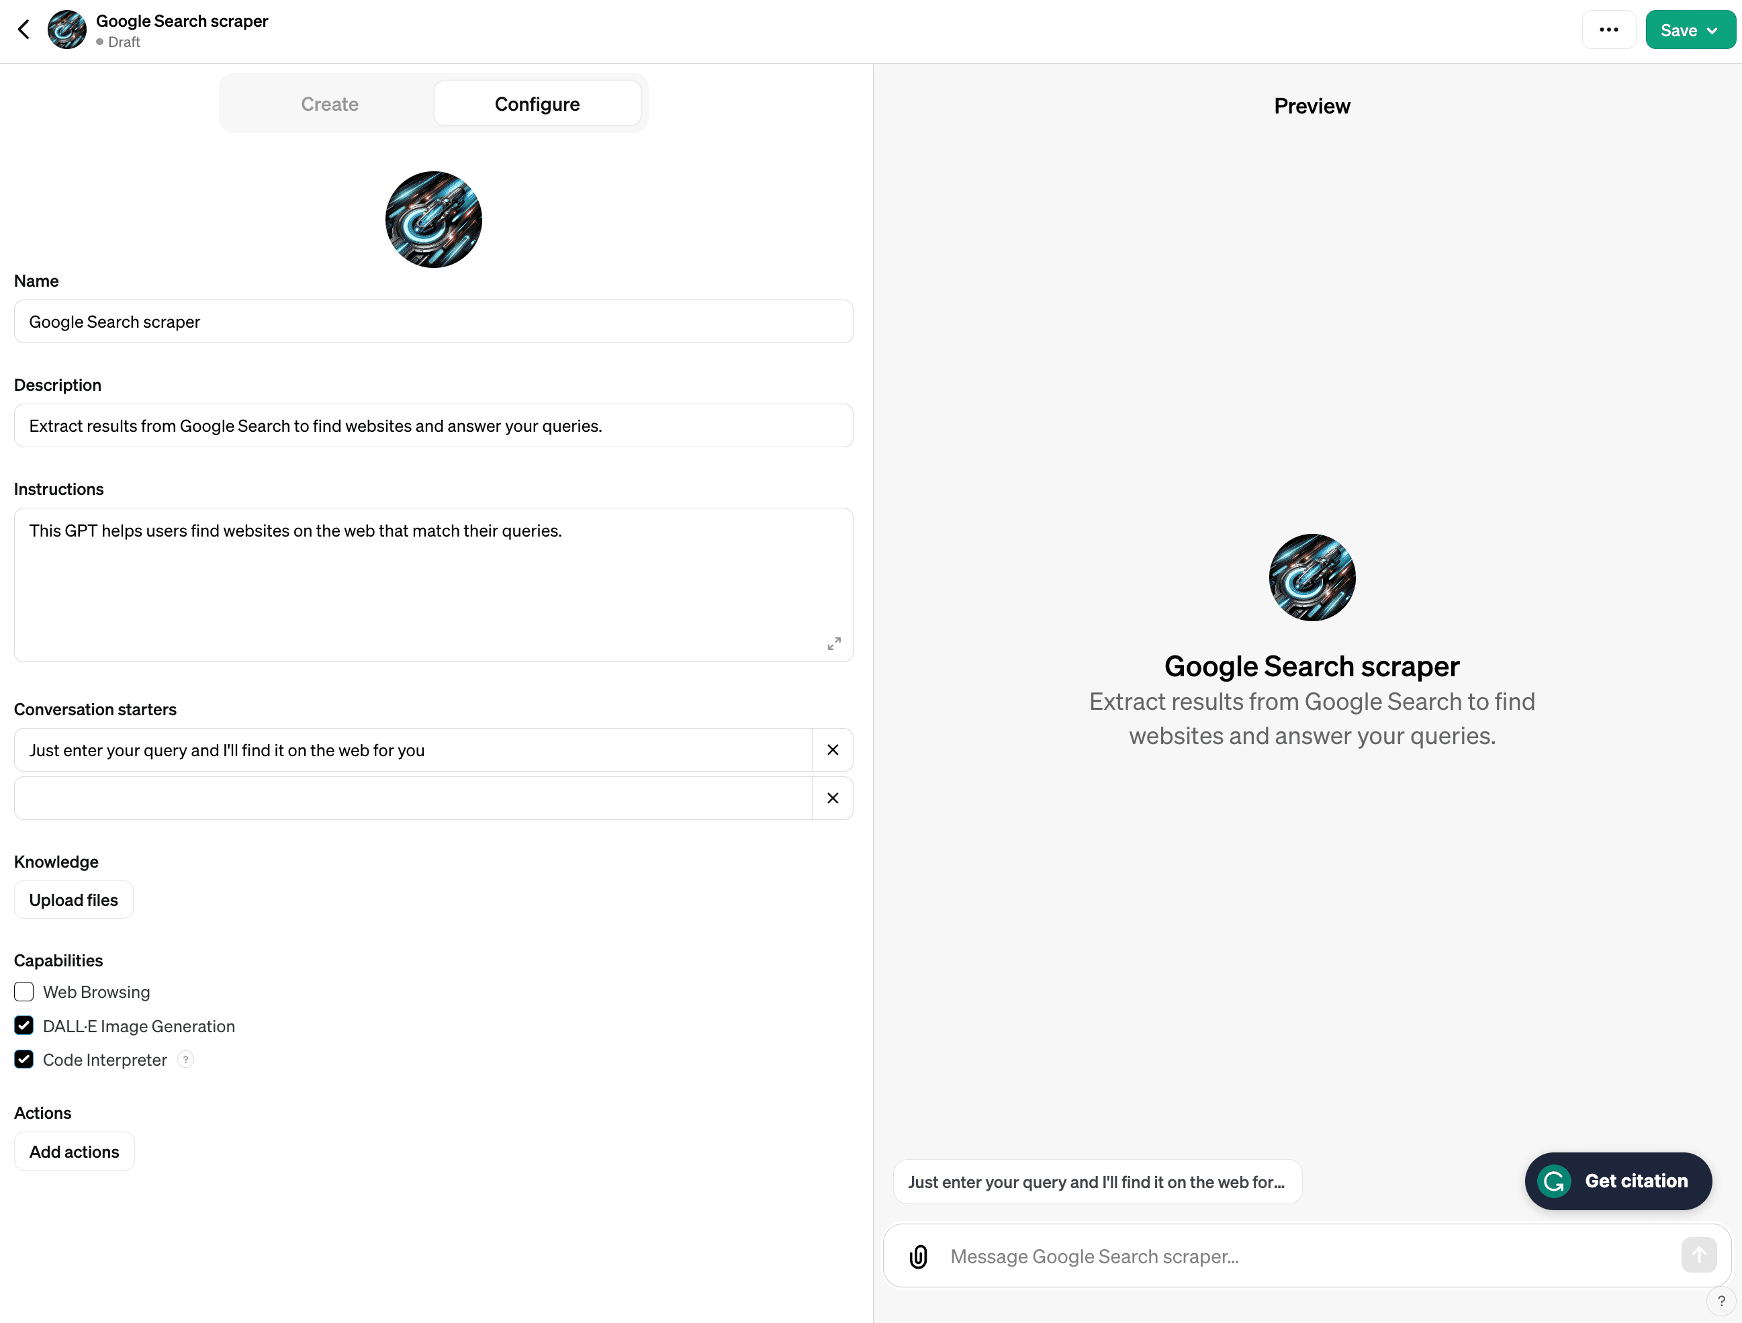Attach a file with the paperclip icon

coord(918,1256)
